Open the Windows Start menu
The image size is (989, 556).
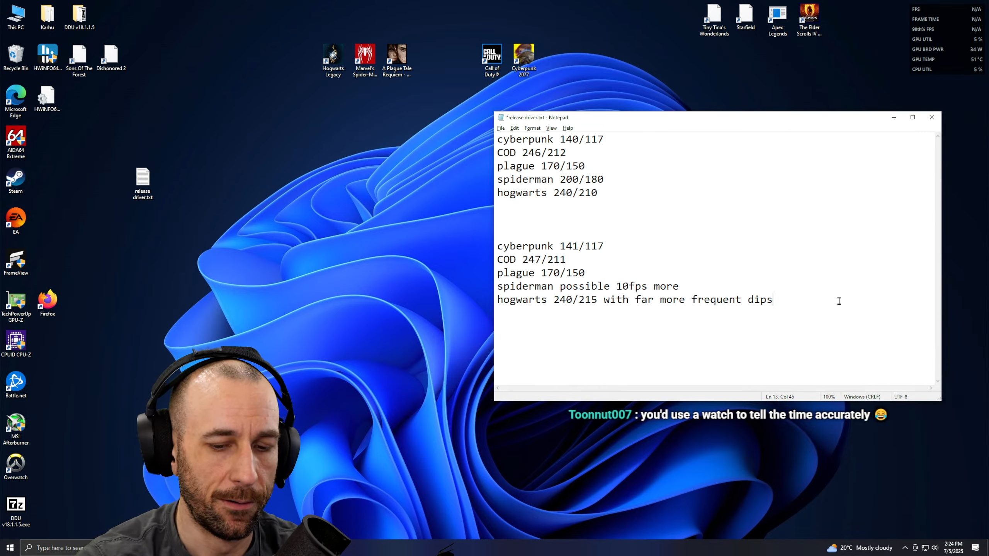[x=10, y=548]
